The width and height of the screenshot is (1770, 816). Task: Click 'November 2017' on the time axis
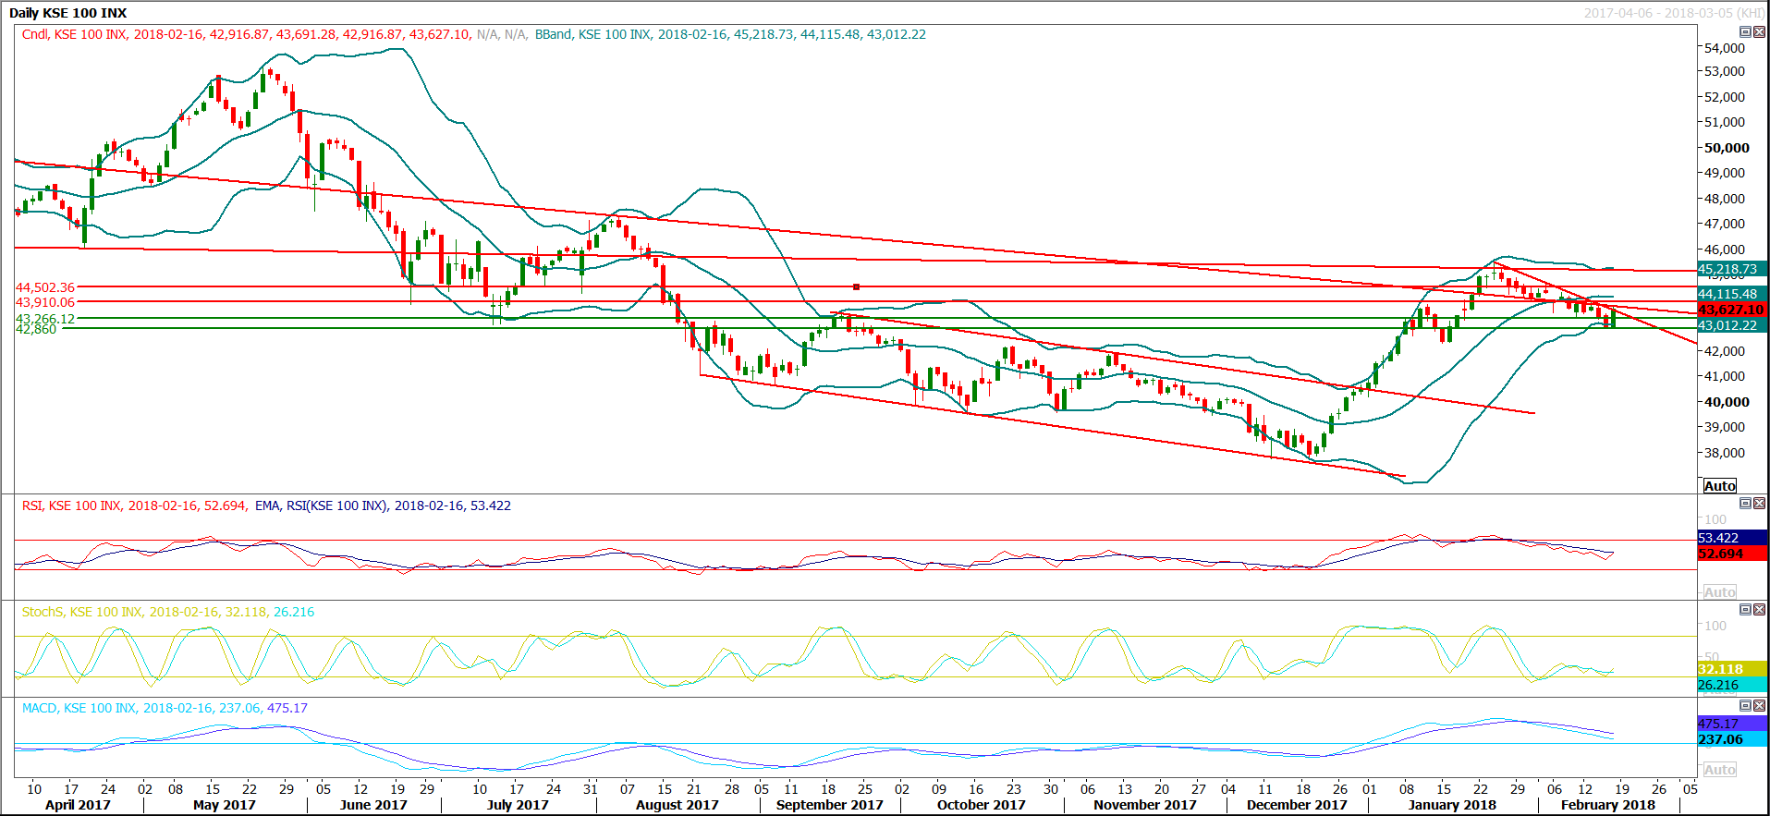(x=1145, y=805)
